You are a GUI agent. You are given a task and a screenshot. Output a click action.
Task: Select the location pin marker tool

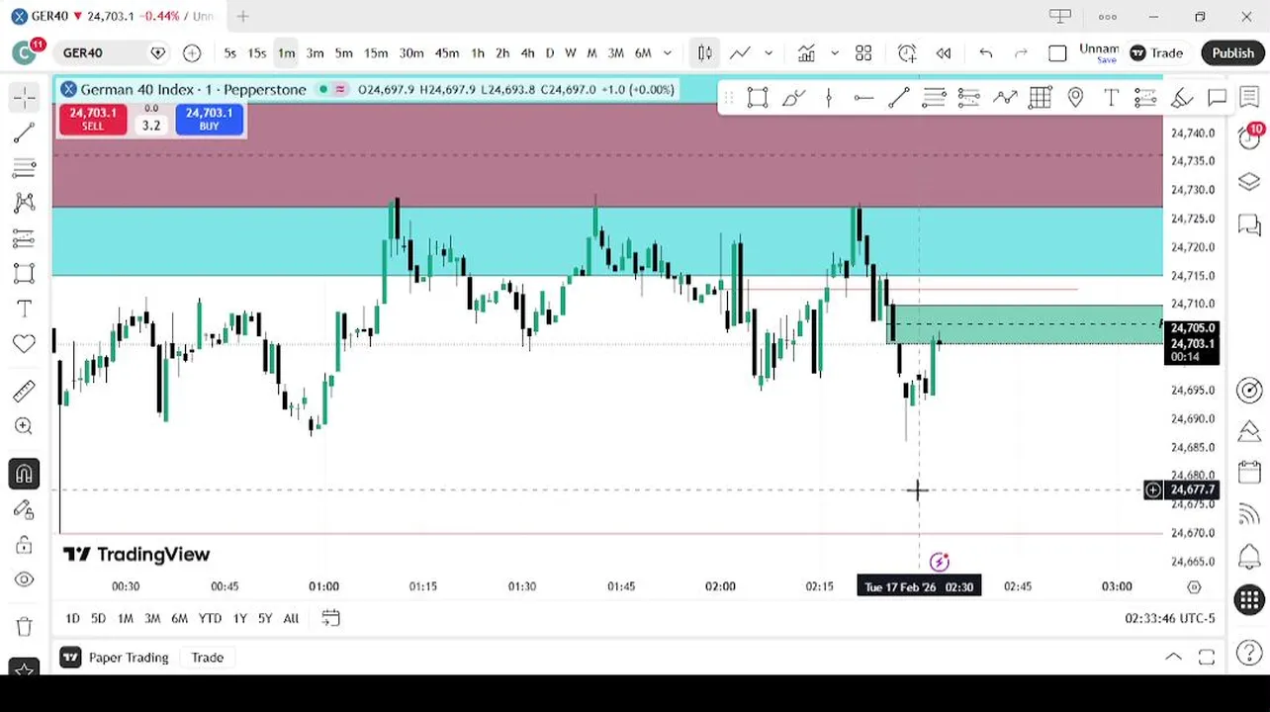1075,97
